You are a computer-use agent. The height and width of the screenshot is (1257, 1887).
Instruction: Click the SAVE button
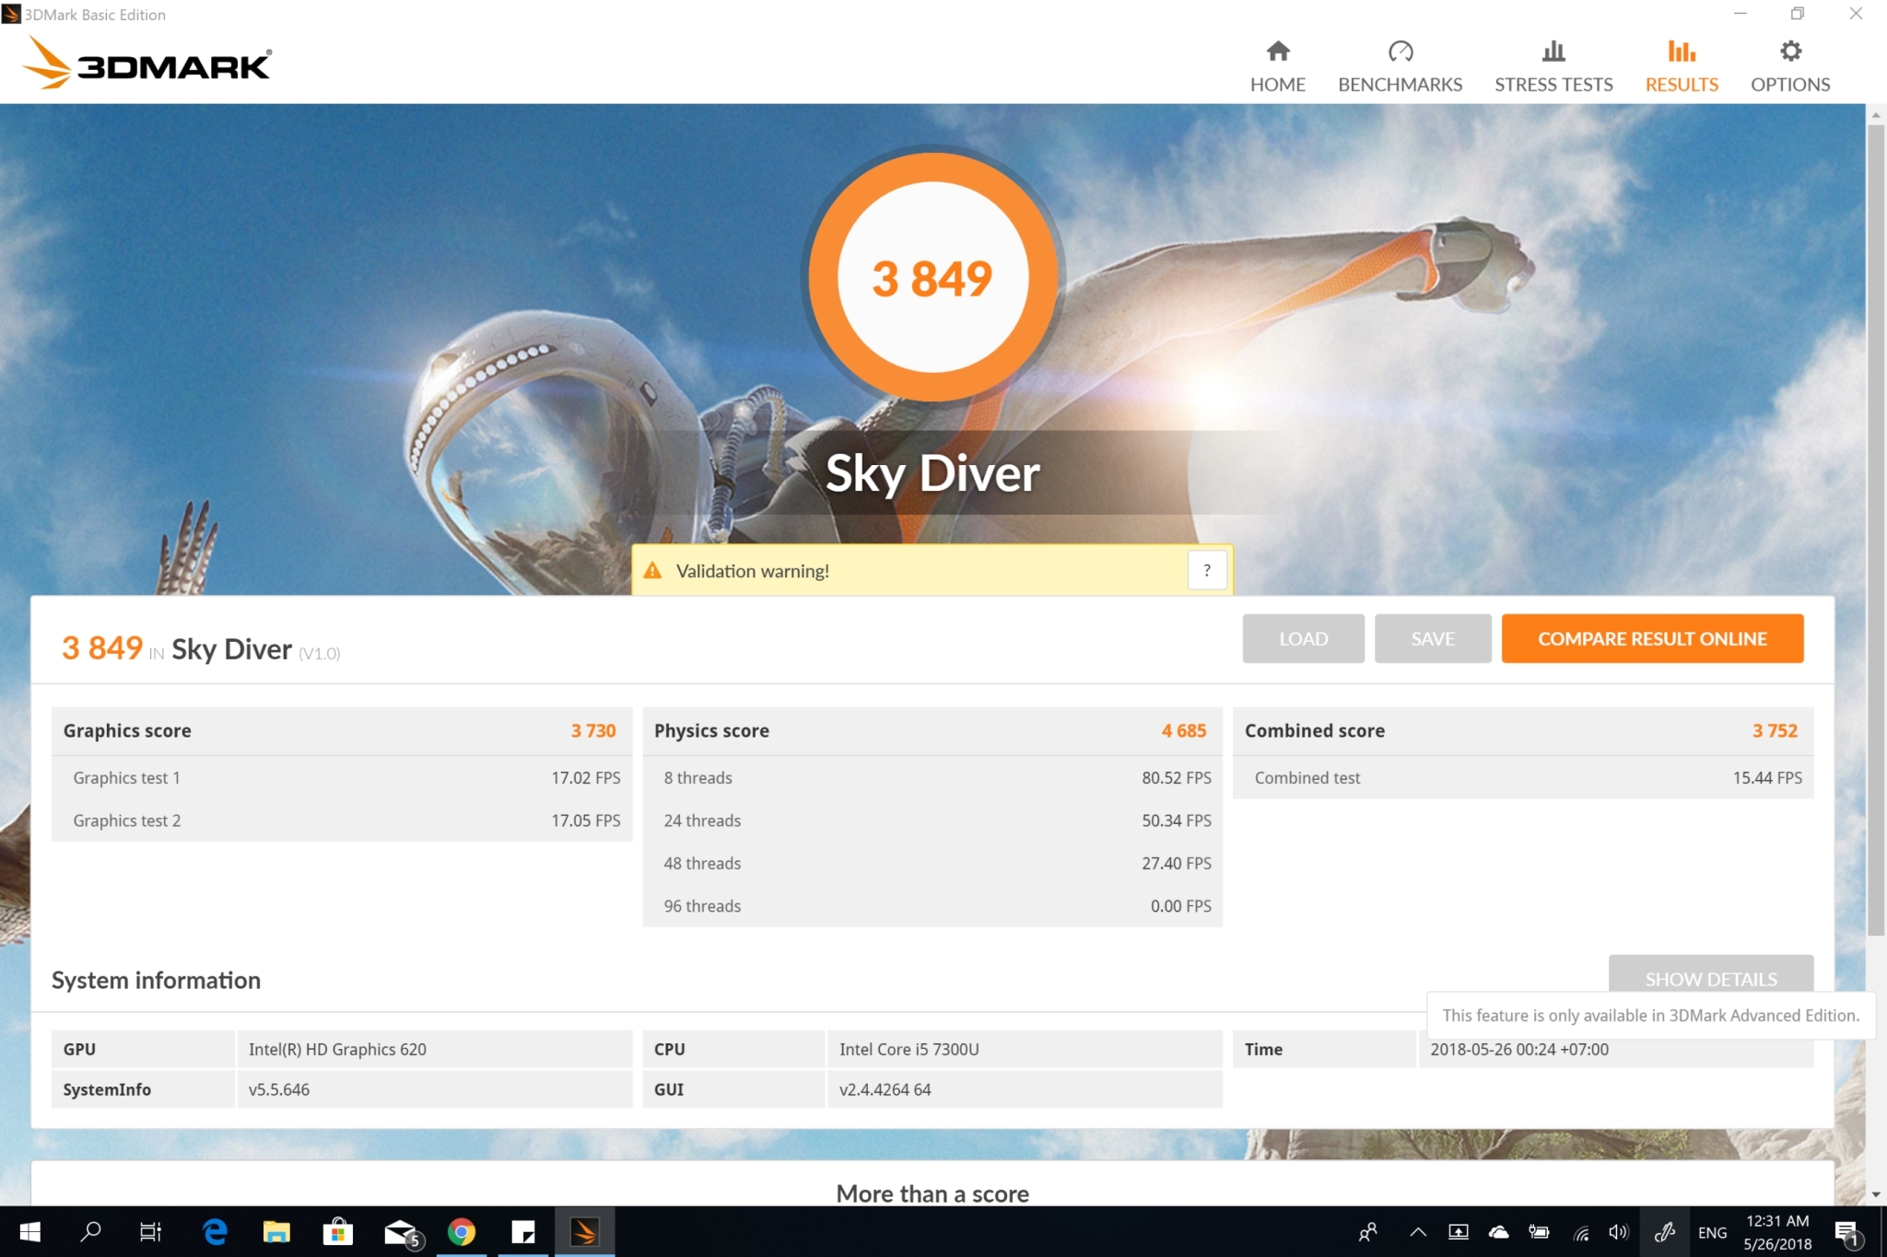point(1433,638)
